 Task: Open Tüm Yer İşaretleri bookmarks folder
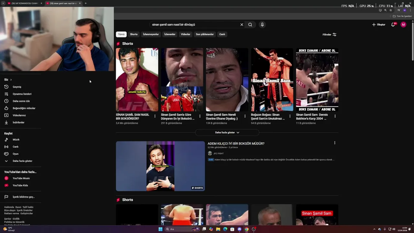[x=402, y=16]
